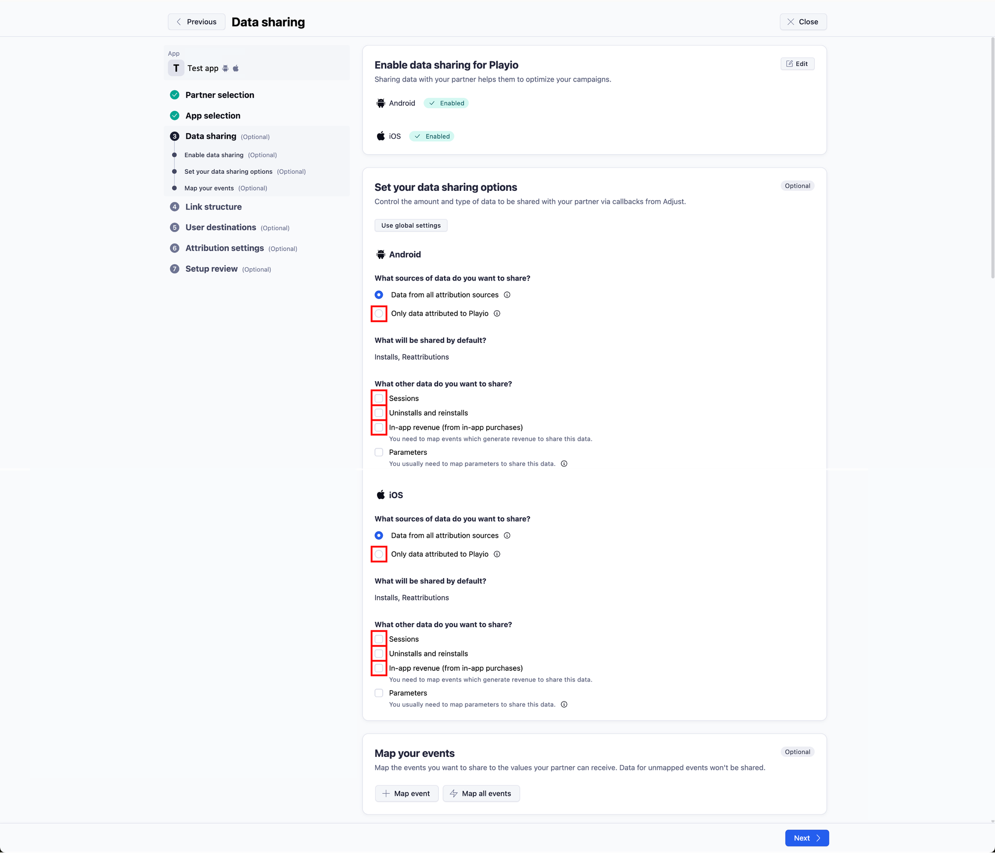The width and height of the screenshot is (995, 853).
Task: Edit the Enable data sharing settings
Action: (x=797, y=64)
